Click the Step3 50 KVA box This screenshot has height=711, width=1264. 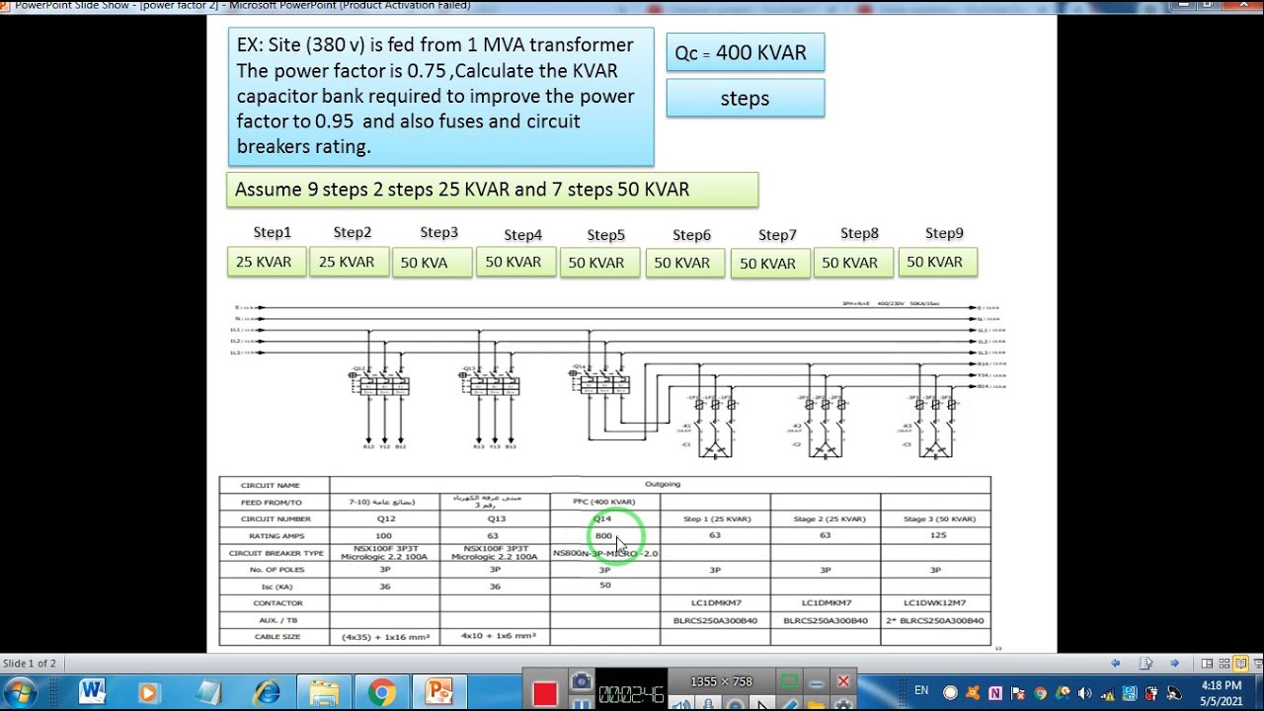pos(433,264)
